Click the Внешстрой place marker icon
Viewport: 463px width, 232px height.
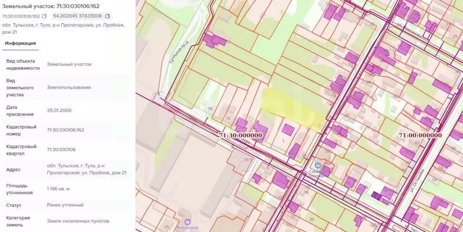click(187, 222)
